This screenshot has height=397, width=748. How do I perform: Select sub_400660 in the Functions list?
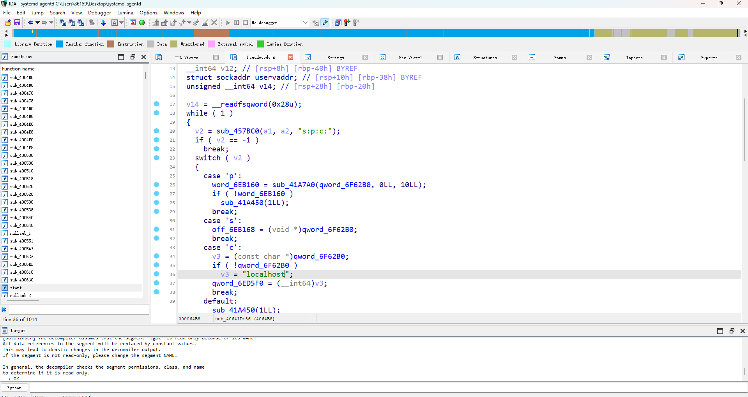(72, 280)
